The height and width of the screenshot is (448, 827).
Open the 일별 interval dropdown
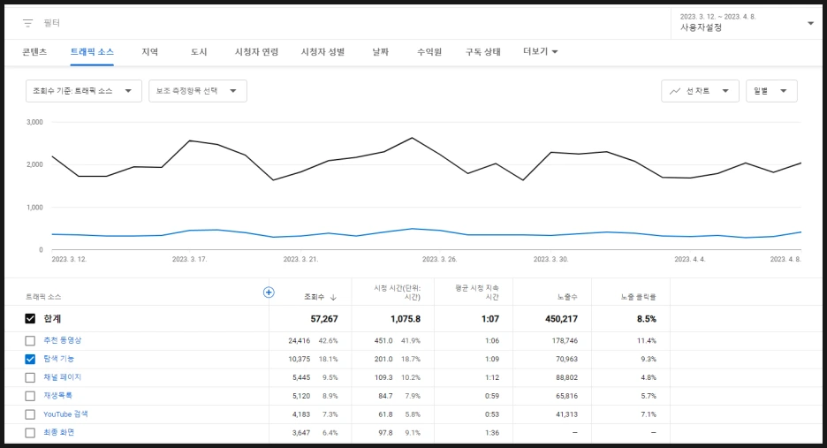pyautogui.click(x=771, y=91)
